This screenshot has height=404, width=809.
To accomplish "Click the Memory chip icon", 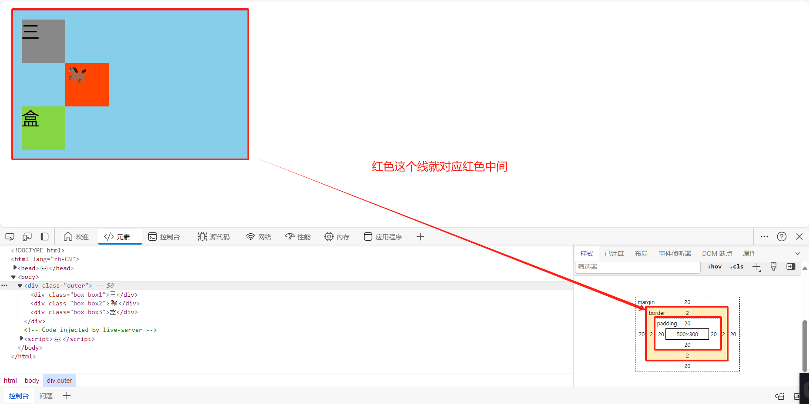I will (x=329, y=236).
